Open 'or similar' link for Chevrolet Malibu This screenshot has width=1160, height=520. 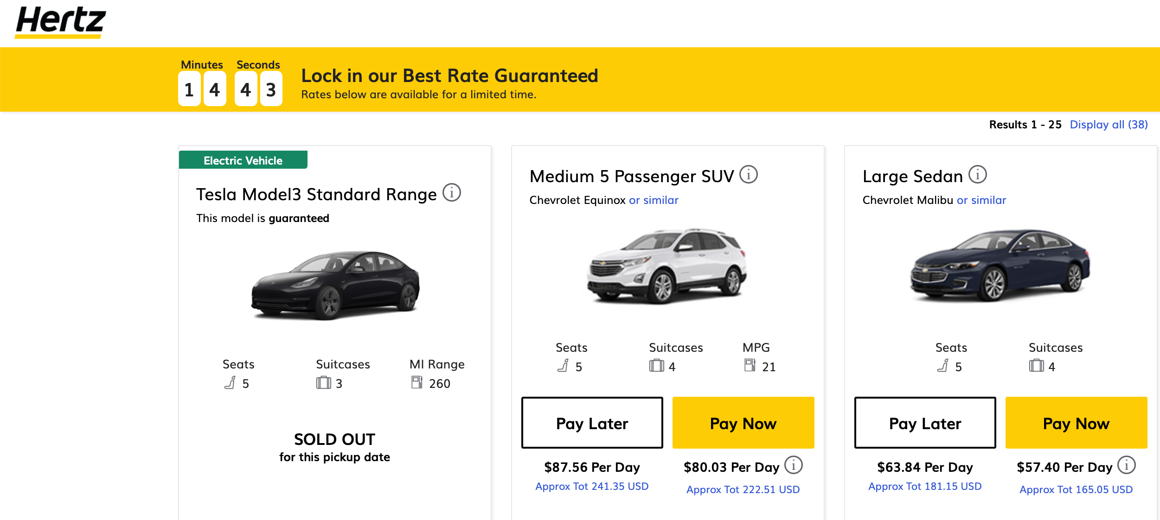coord(981,200)
